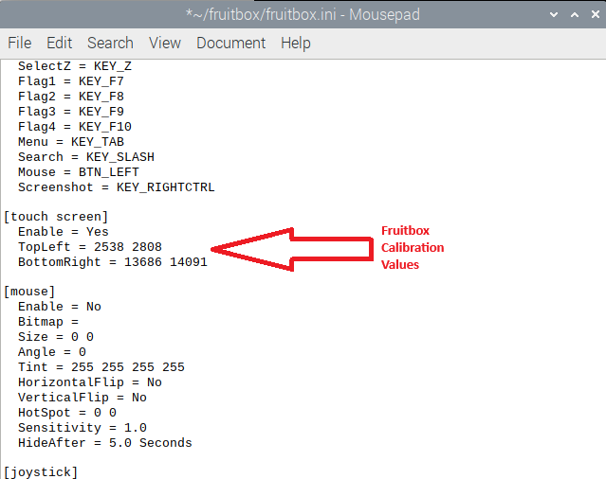This screenshot has height=479, width=606.
Task: Click the Mouse = BTN_LEFT line
Action: pos(79,172)
